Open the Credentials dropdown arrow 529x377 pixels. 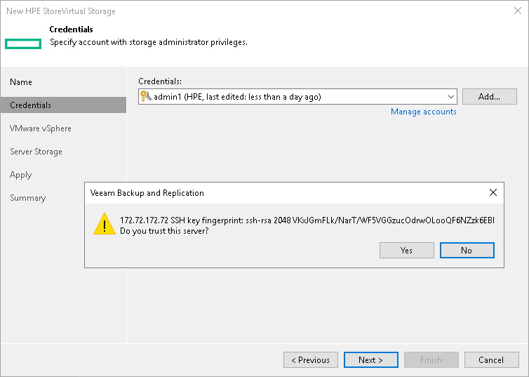(450, 97)
